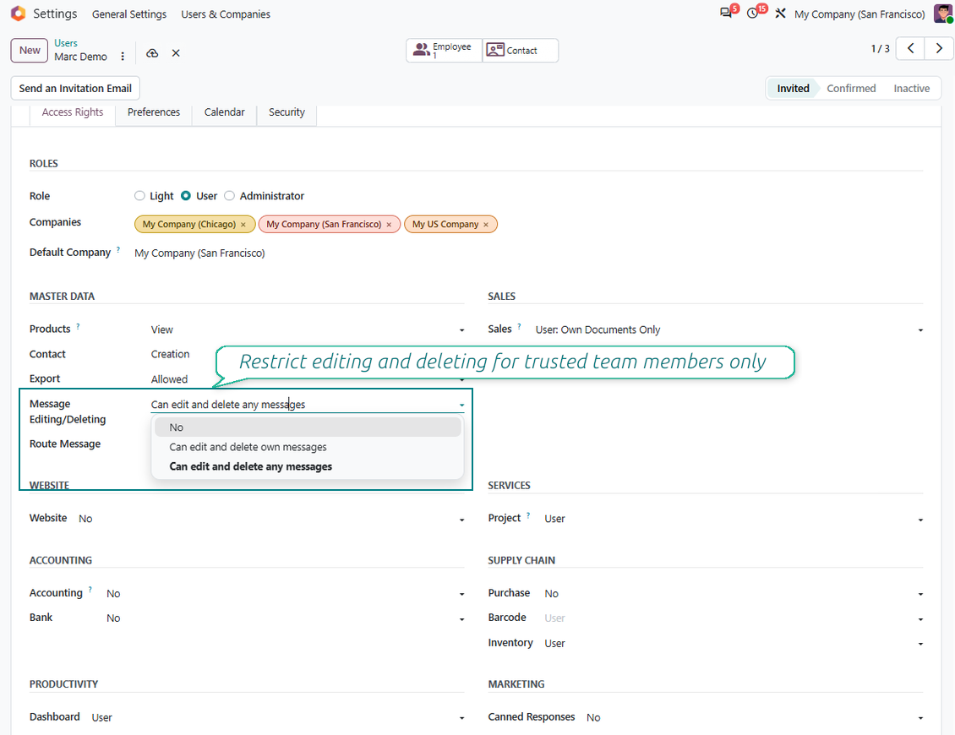955x735 pixels.
Task: Remove My Company (San Francisco) tag
Action: click(x=389, y=225)
